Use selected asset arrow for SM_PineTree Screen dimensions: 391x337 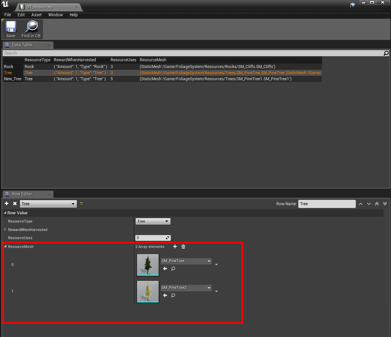tap(165, 269)
